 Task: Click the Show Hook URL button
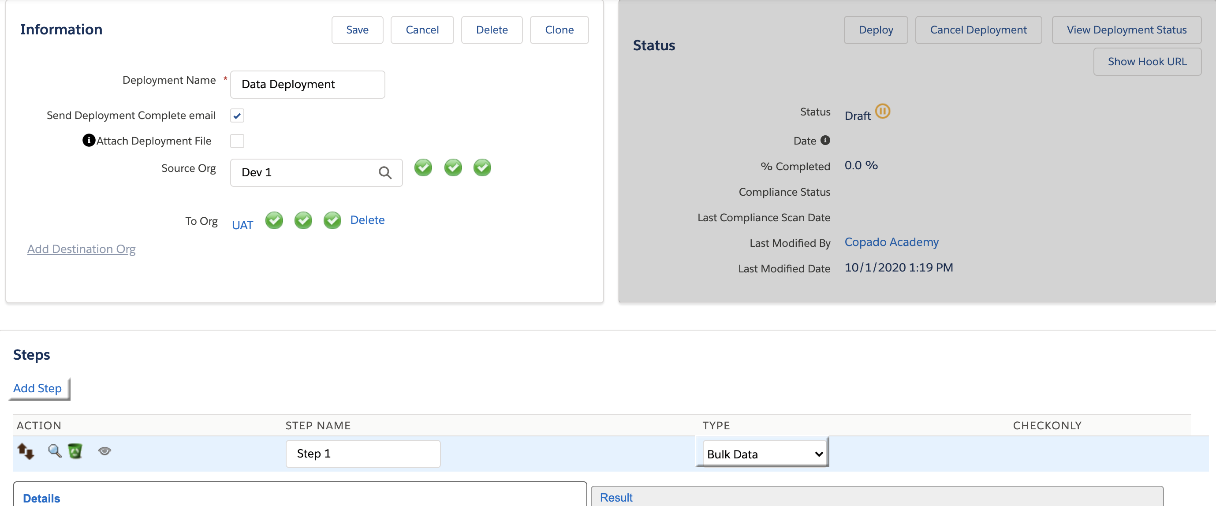pyautogui.click(x=1147, y=62)
